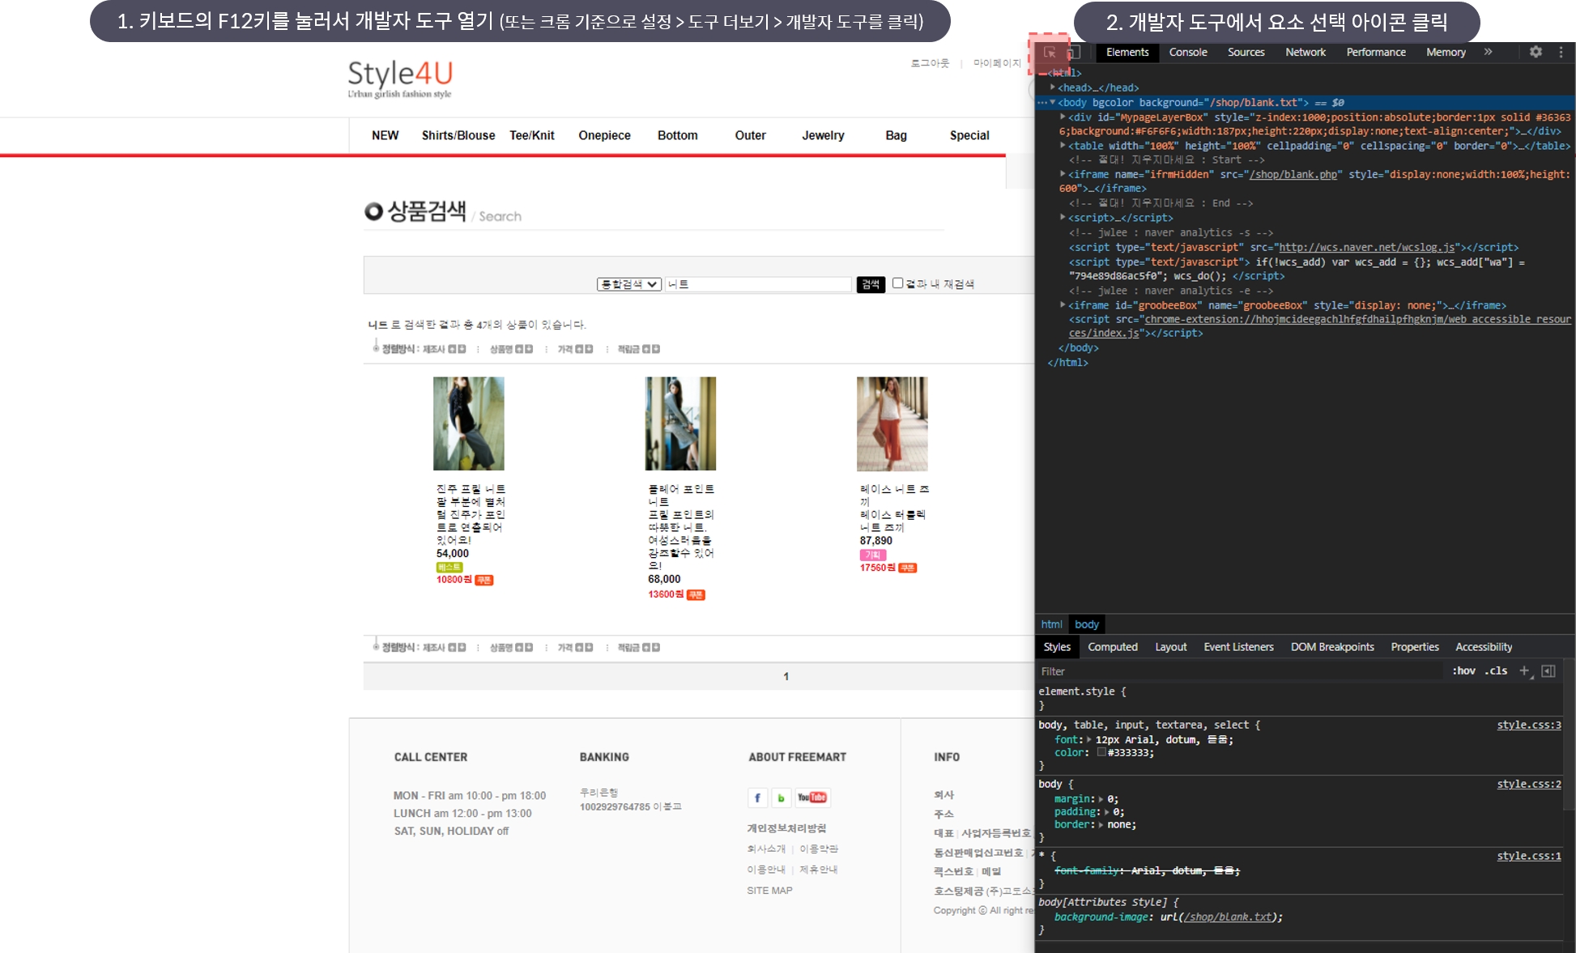1576x953 pixels.
Task: Click the black search button beside the search field
Action: (x=871, y=284)
